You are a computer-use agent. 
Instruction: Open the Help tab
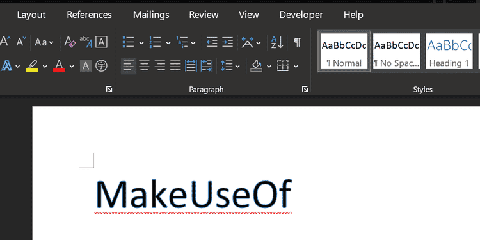tap(353, 15)
